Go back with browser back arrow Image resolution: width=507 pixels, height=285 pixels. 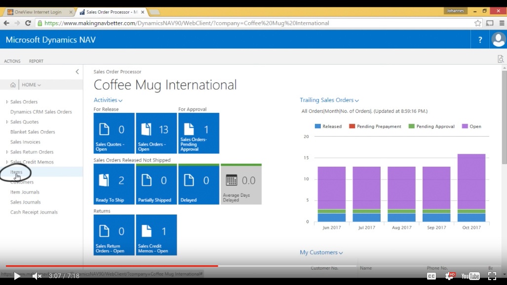(6, 23)
